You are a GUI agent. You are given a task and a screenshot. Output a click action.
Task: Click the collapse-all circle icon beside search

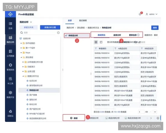58,33
